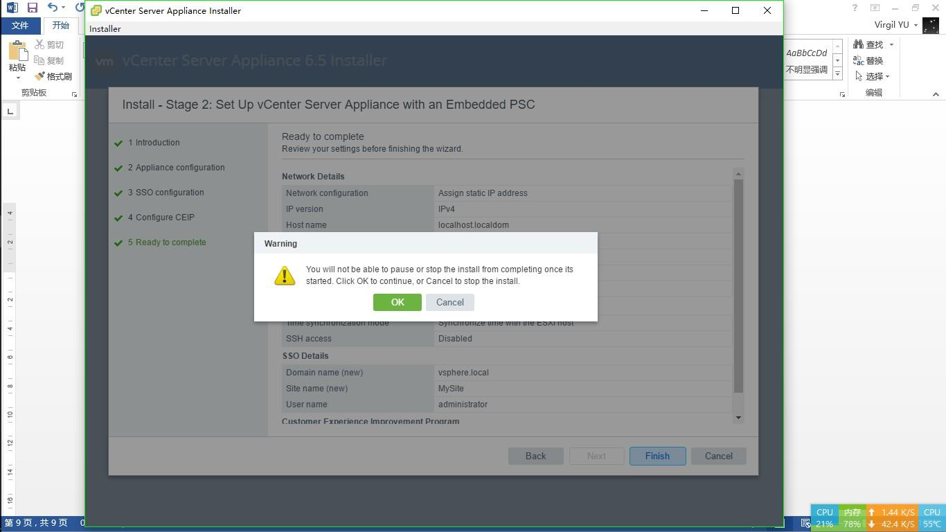Collapse the Word ribbon with the chevron
946x532 pixels.
(x=935, y=94)
